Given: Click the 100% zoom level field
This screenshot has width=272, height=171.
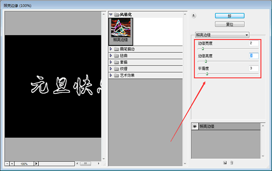Looking at the screenshot, I should [x=24, y=164].
